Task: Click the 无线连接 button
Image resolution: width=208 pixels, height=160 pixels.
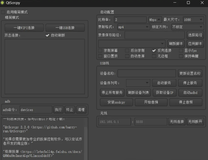Action: point(177,122)
